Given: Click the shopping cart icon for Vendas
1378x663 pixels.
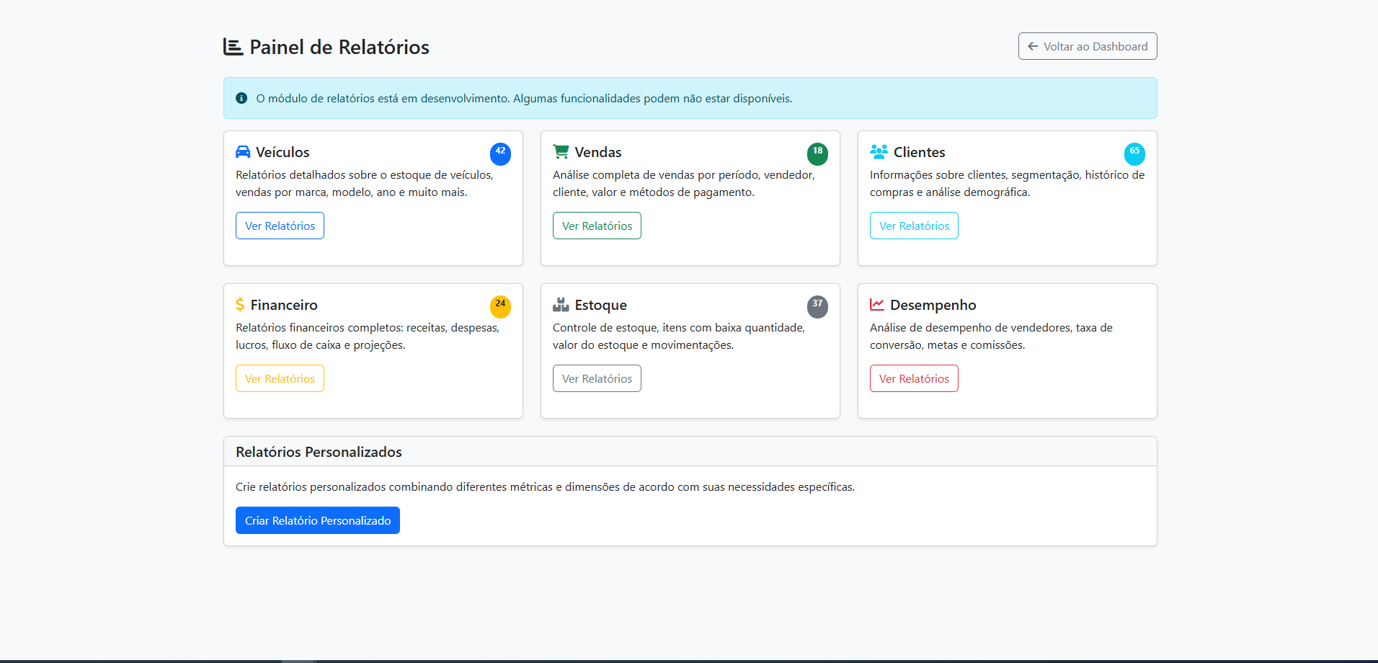Looking at the screenshot, I should pos(561,152).
